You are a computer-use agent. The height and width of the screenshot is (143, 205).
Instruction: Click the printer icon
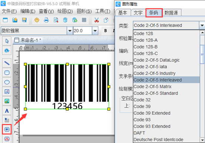pos(46,20)
